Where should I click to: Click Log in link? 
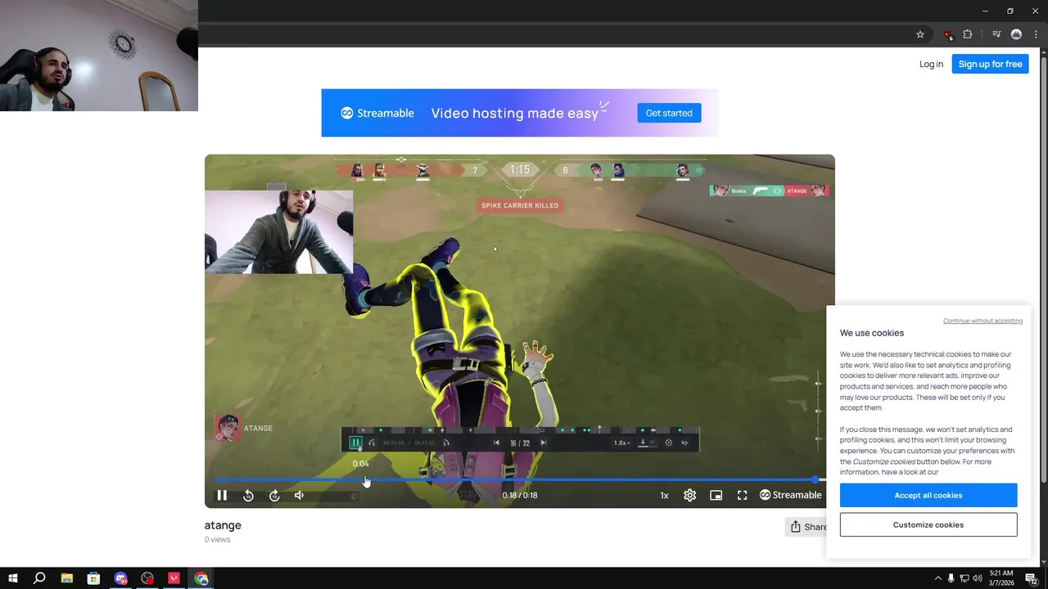coord(931,64)
